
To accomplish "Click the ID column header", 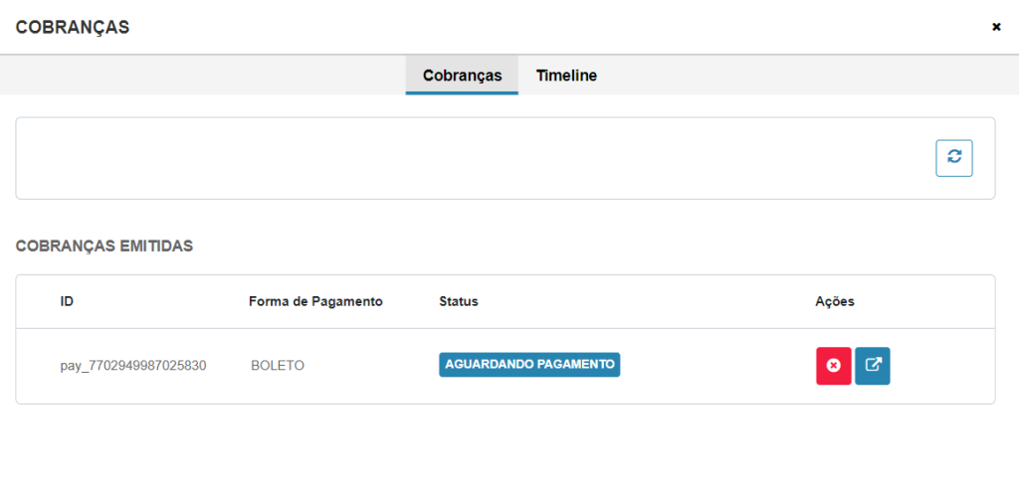I will point(67,302).
